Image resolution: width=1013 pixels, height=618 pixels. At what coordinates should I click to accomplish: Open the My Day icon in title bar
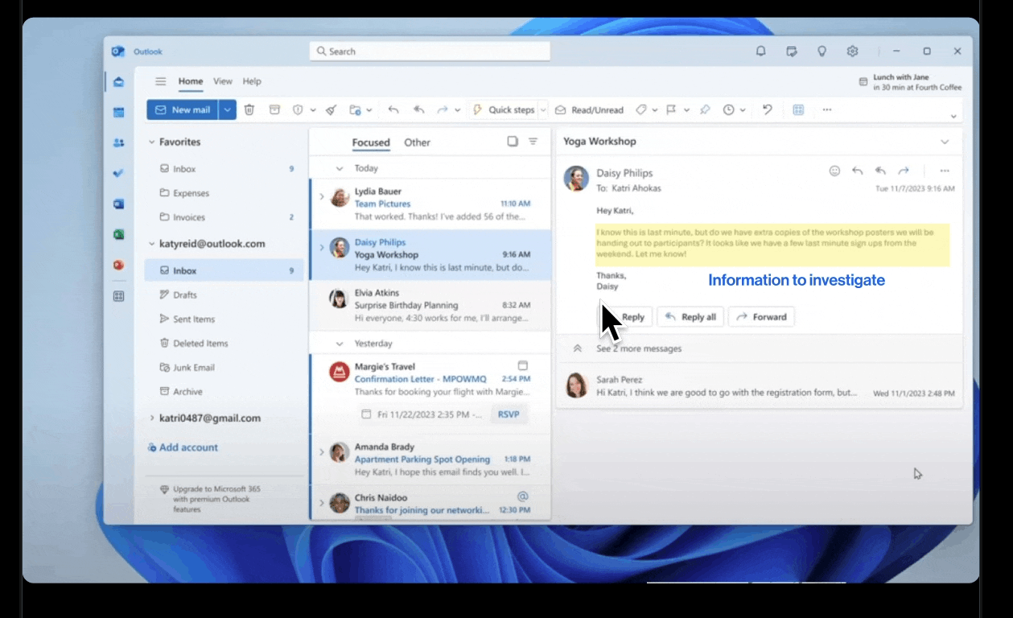point(791,51)
